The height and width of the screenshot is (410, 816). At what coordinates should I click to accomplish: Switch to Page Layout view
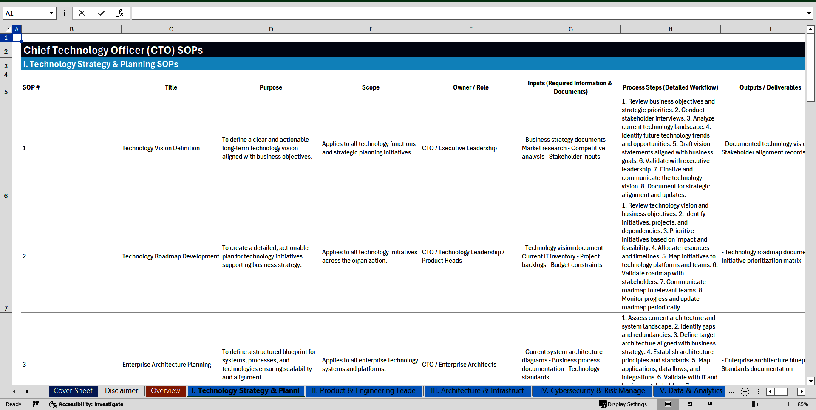pos(689,404)
